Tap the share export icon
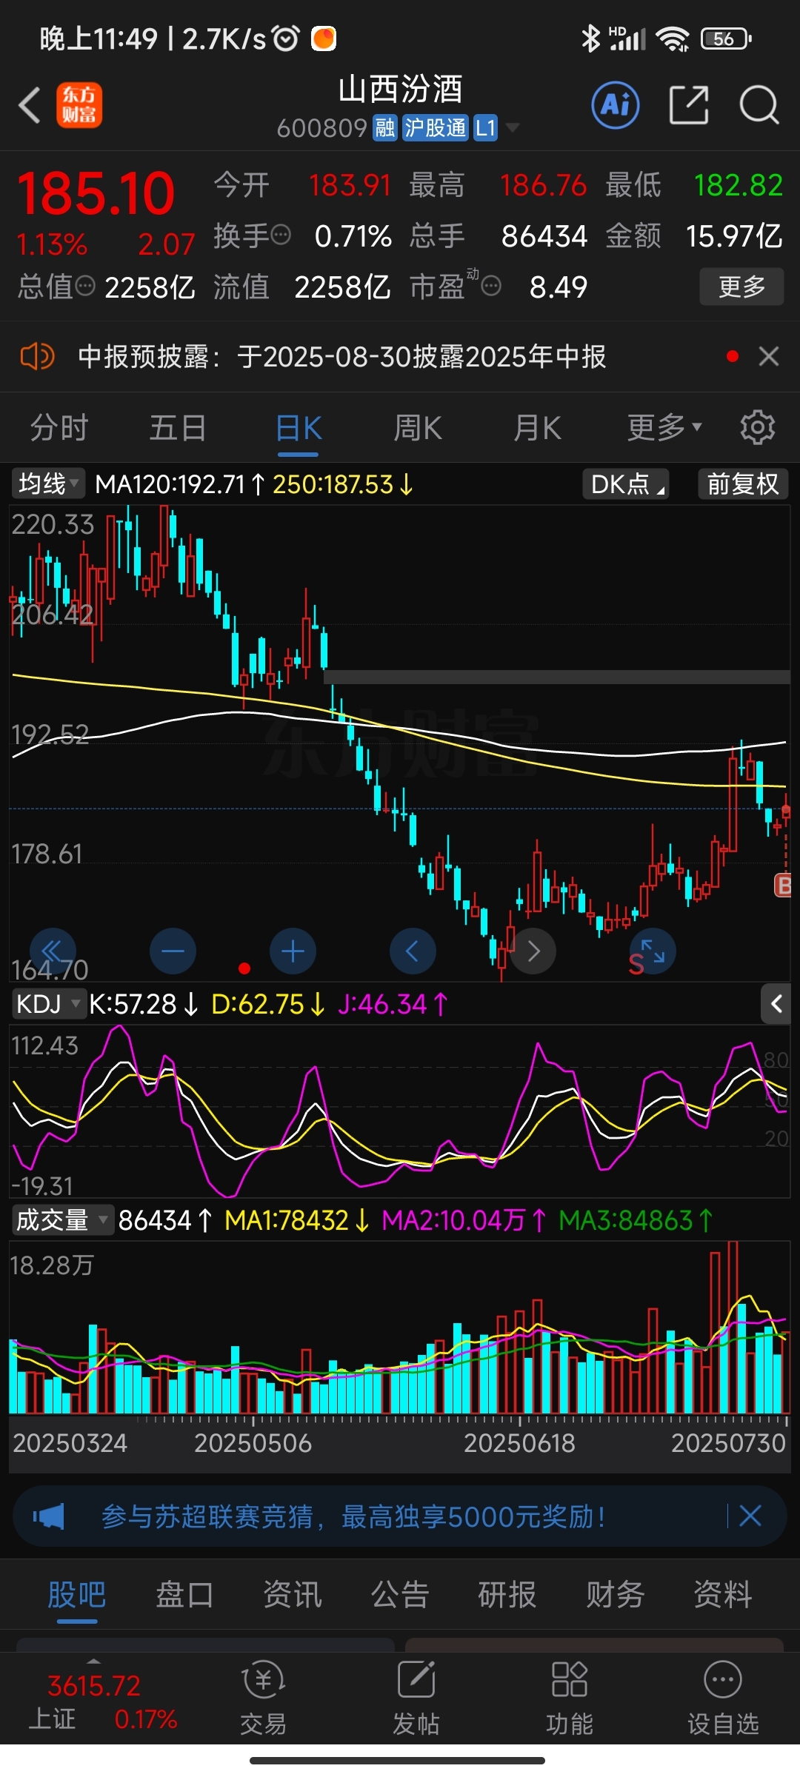This screenshot has width=800, height=1777. point(689,105)
